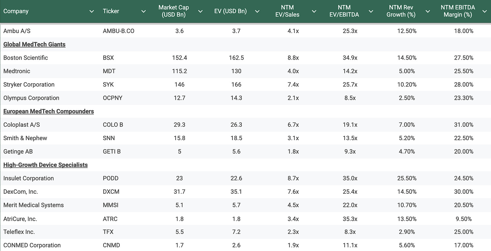This screenshot has height=251, width=491.
Task: Click the GETI B ticker cell
Action: 112,152
